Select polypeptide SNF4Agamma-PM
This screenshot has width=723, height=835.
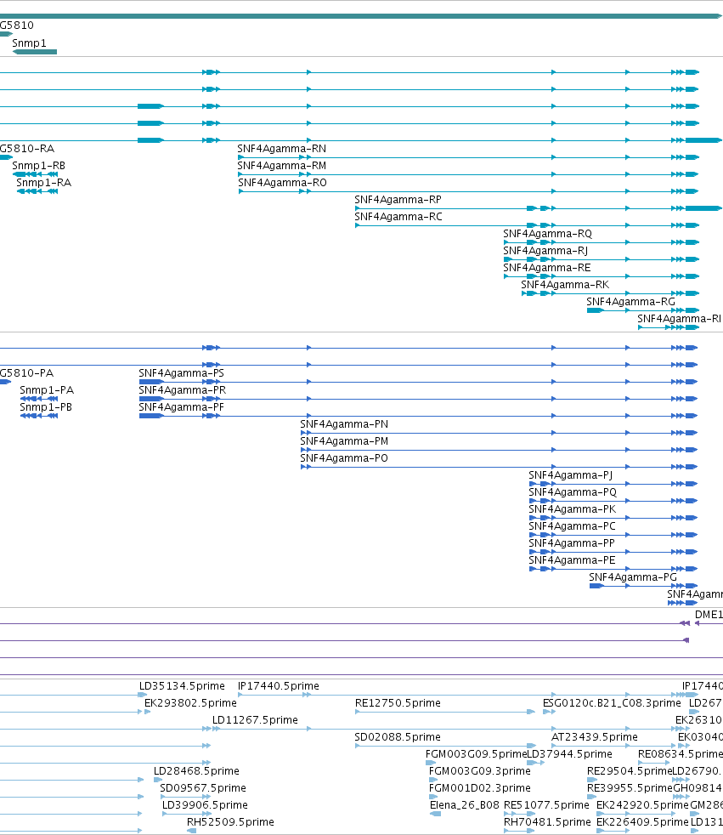pos(344,441)
